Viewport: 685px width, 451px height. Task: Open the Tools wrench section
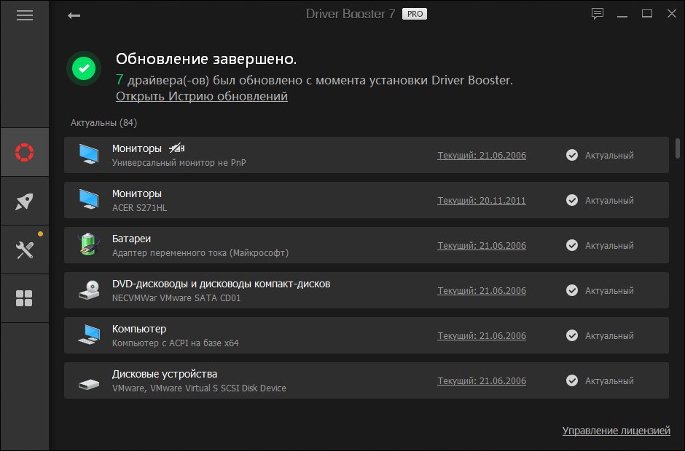(25, 250)
